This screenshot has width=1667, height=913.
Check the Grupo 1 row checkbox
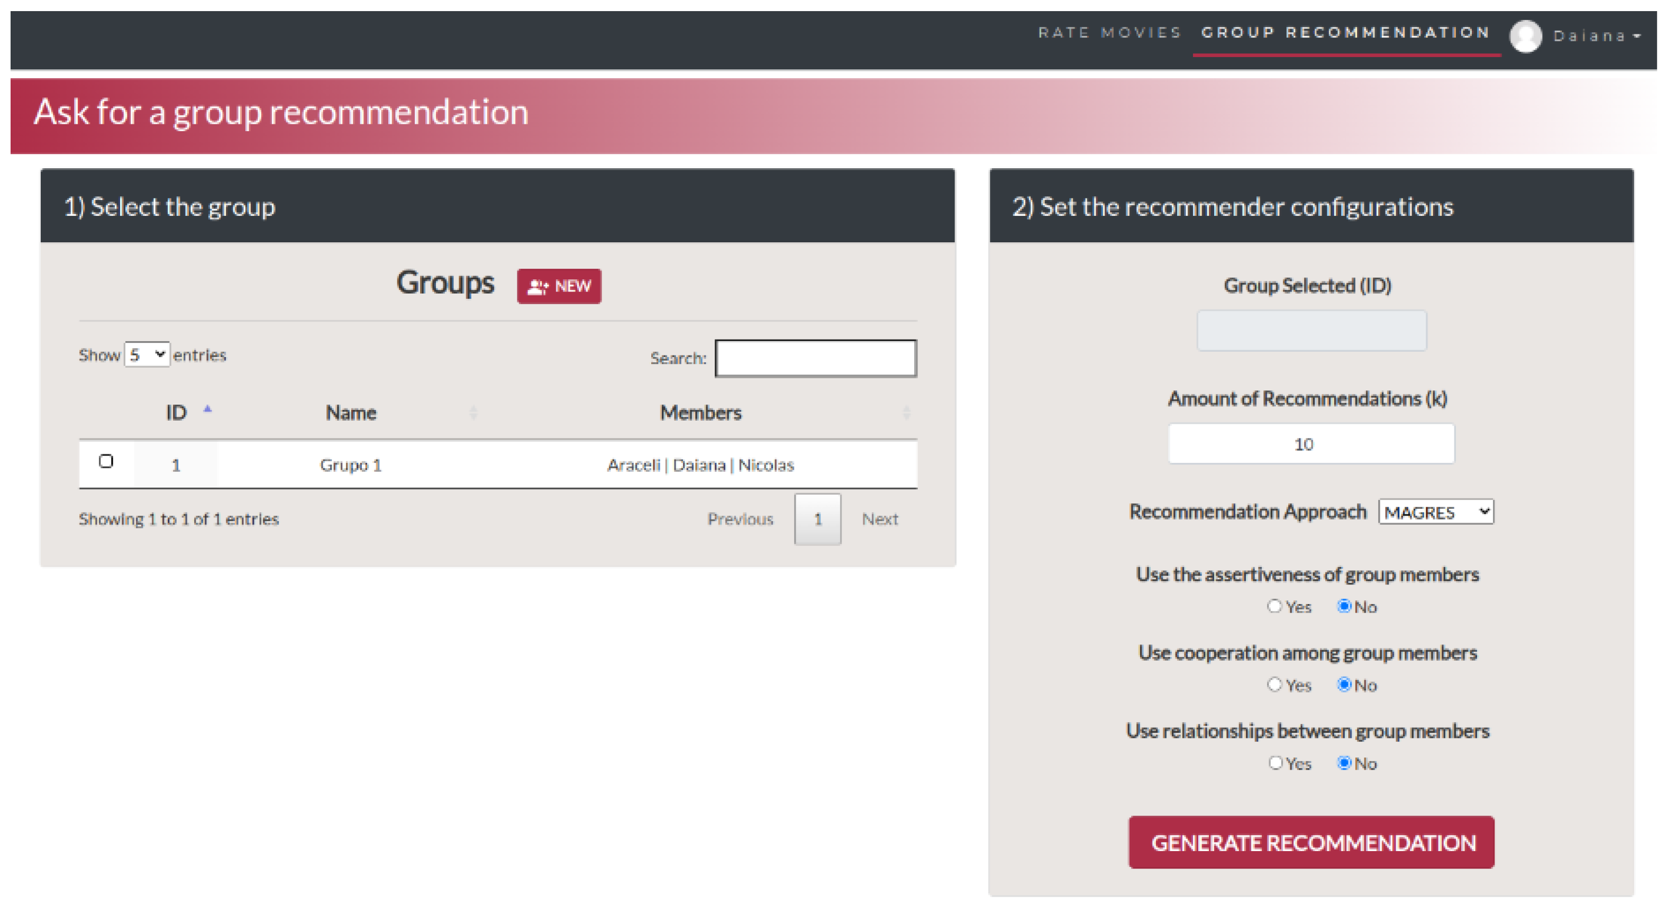coord(106,461)
